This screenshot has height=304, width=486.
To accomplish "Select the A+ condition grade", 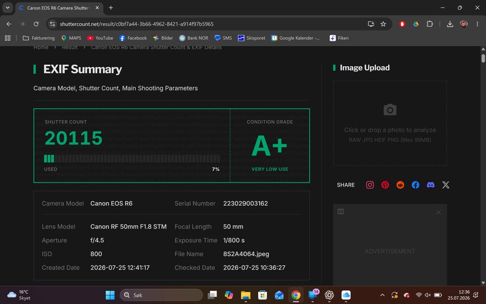I will point(269,146).
